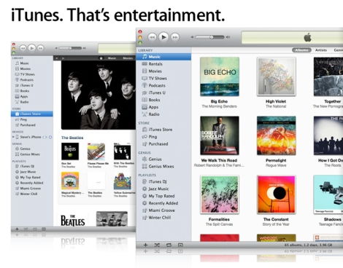Skip to next track in front window
The height and width of the screenshot is (268, 343).
click(175, 37)
